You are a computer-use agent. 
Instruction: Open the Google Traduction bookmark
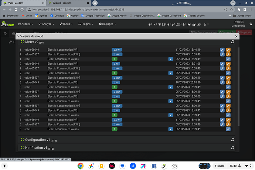pos(93,16)
